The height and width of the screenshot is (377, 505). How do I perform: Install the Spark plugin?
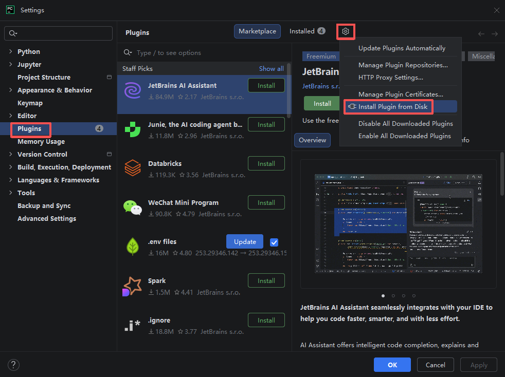tap(266, 281)
